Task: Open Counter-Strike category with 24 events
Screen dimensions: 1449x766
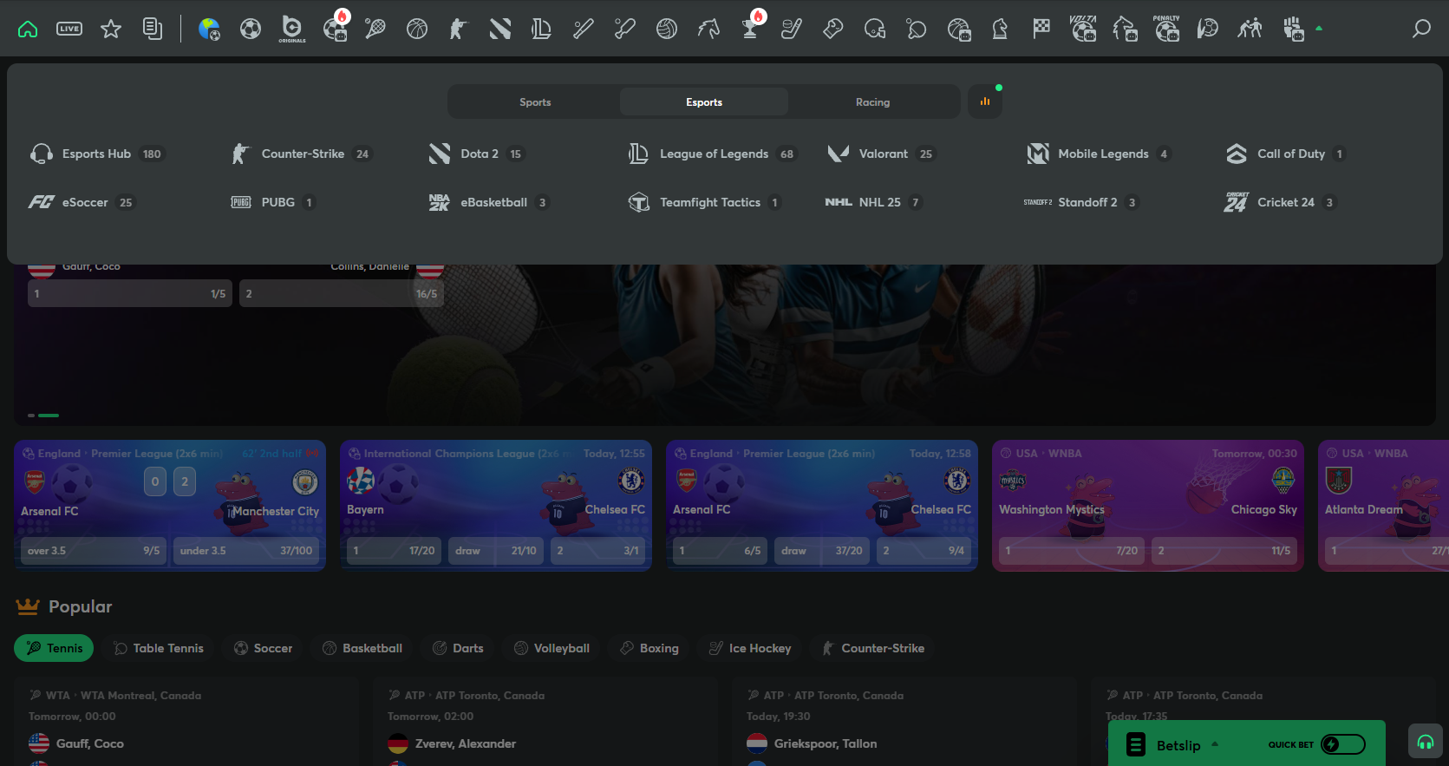Action: [301, 154]
